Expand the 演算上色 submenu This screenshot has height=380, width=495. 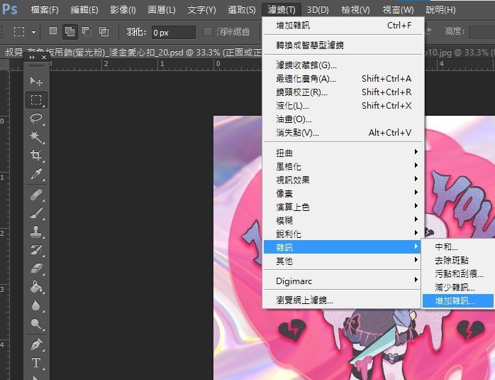pyautogui.click(x=343, y=207)
